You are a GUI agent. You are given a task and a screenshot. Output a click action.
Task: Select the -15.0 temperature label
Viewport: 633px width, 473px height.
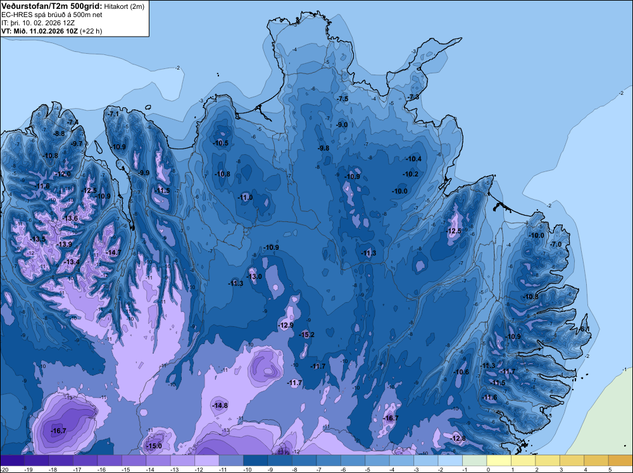(154, 446)
